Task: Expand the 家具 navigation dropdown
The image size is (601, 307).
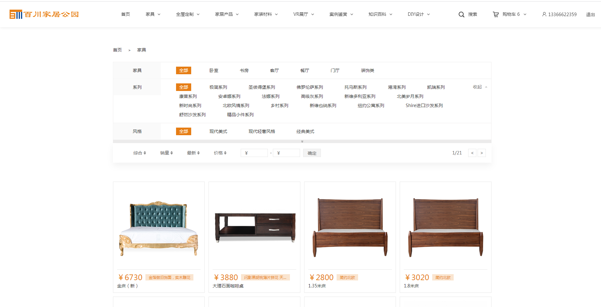Action: coord(153,14)
